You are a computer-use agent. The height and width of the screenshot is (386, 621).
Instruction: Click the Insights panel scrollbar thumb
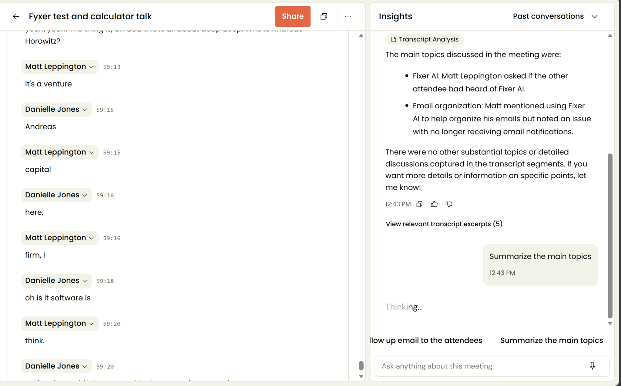coord(610,236)
